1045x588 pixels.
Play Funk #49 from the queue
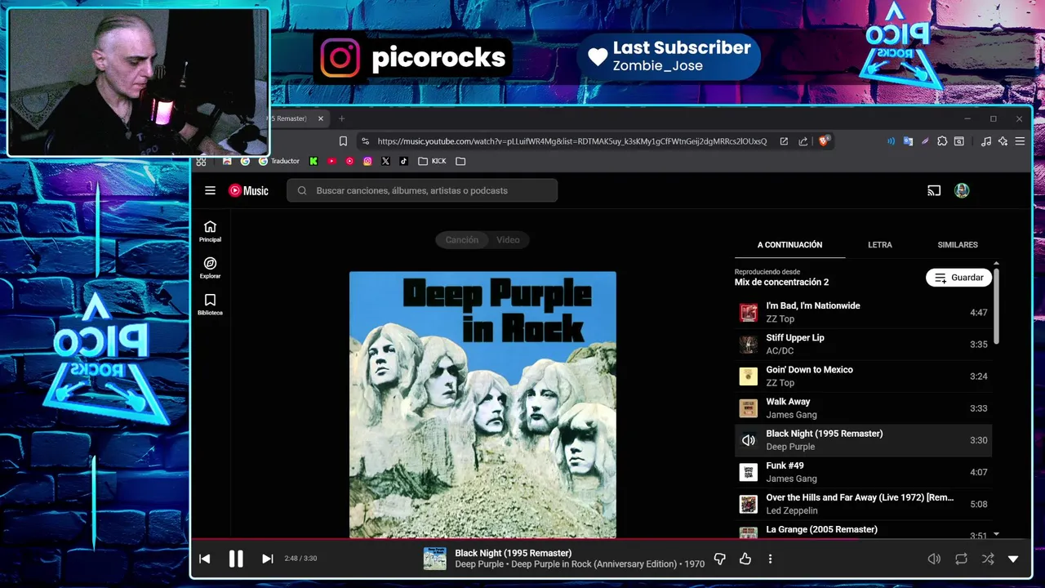864,471
